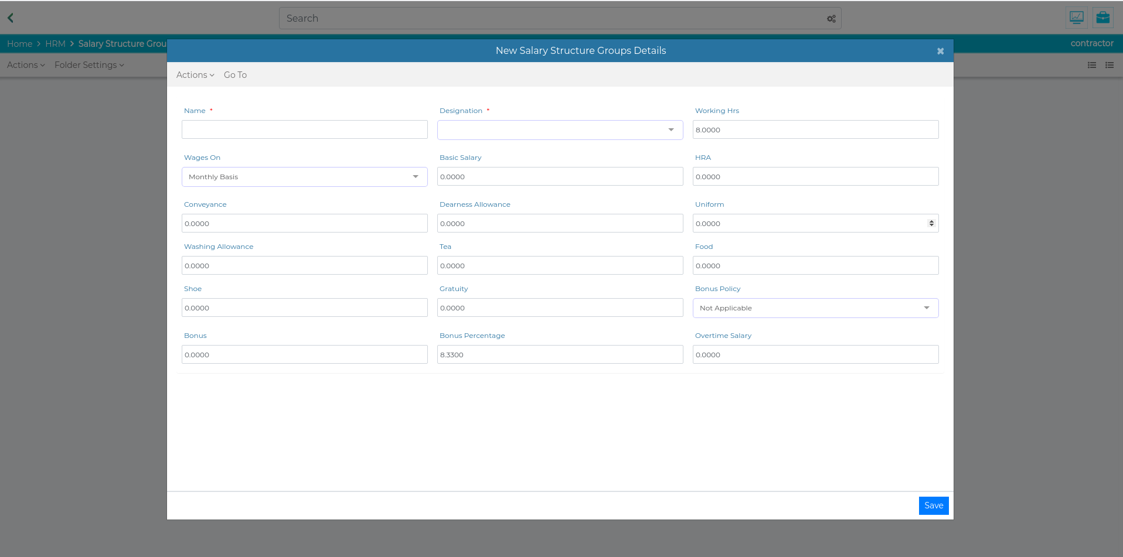Edit the Shoe field
1123x557 pixels.
305,307
